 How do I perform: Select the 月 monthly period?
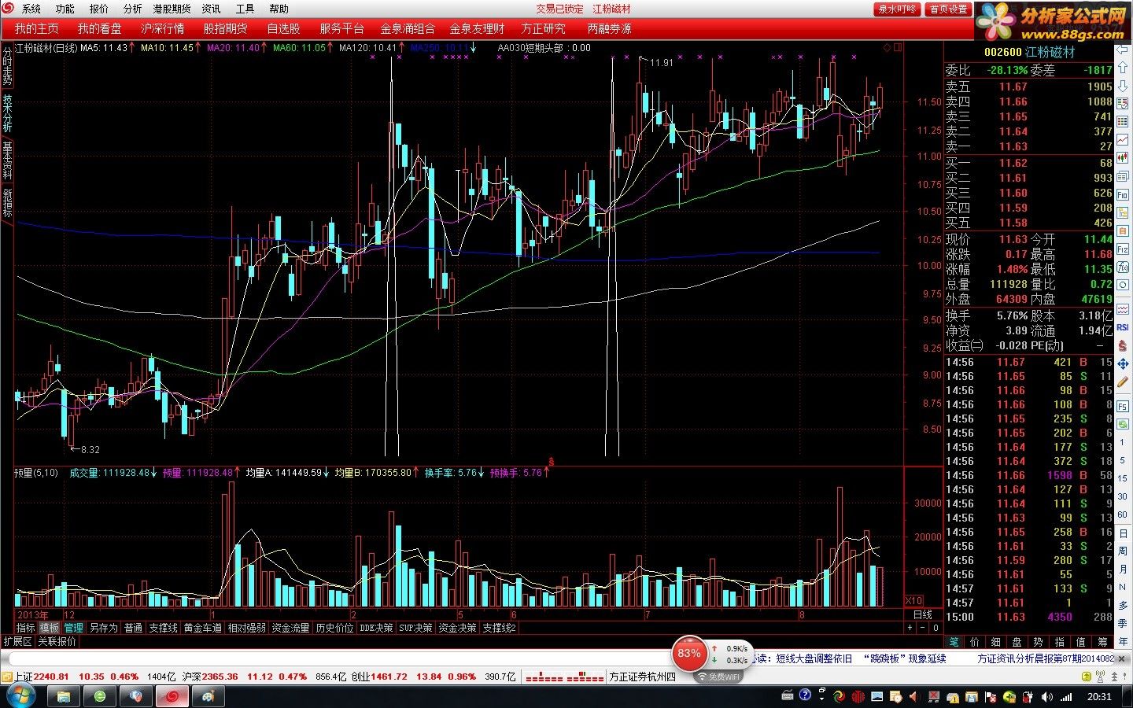point(1123,568)
